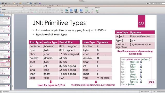Click the 'jni.h' label box
The width and height of the screenshot is (165, 93).
click(x=151, y=82)
